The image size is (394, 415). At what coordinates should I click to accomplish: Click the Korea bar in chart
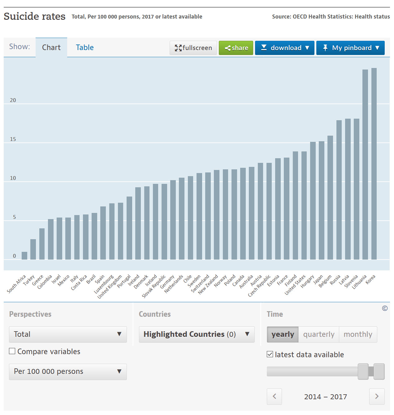pos(374,164)
